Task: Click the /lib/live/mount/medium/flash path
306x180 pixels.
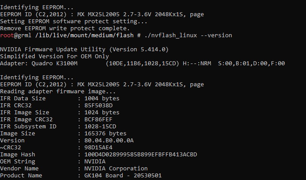Action: point(84,35)
